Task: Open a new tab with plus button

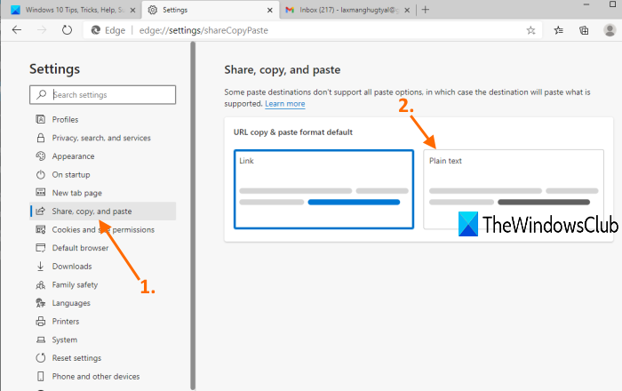Action: 426,10
